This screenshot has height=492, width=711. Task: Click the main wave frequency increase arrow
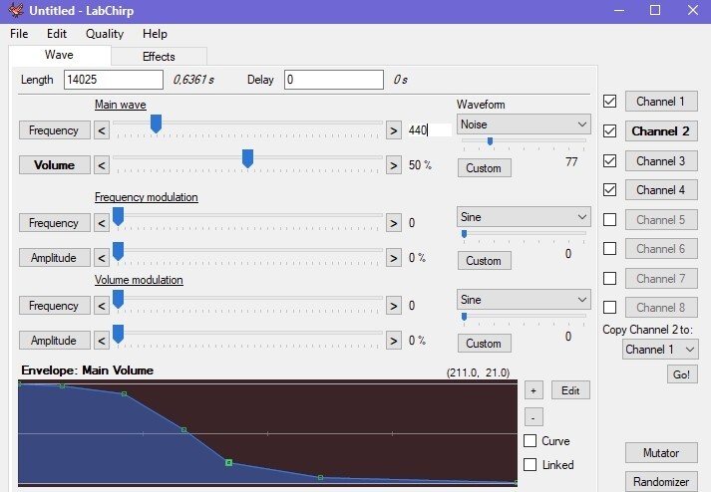pos(394,130)
